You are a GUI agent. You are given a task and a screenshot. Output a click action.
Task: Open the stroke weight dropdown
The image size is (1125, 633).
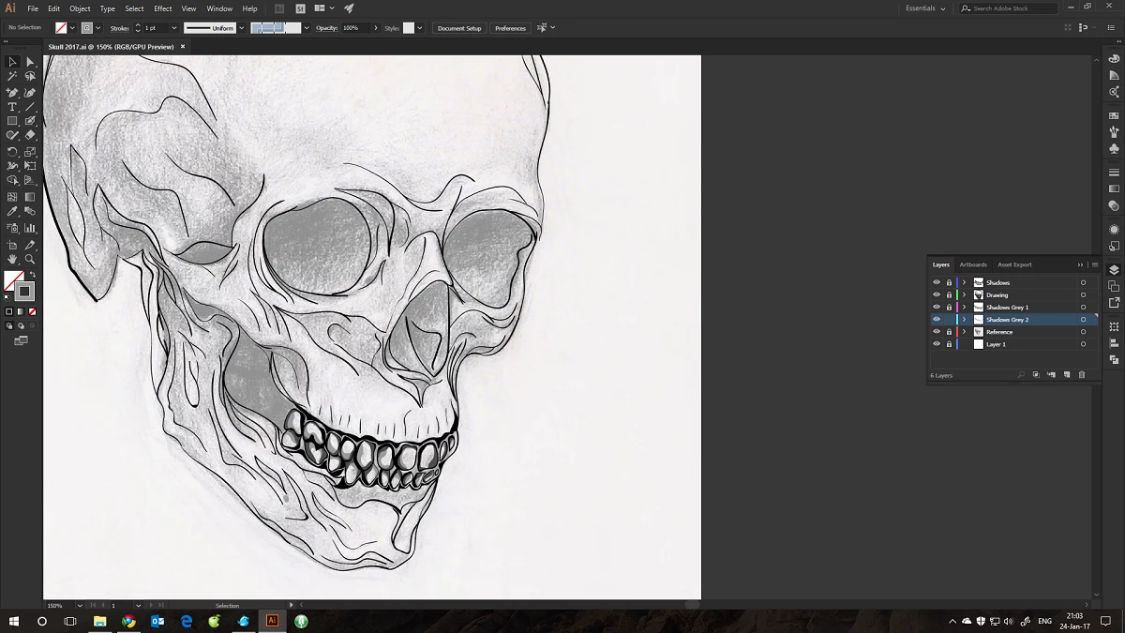pos(175,28)
